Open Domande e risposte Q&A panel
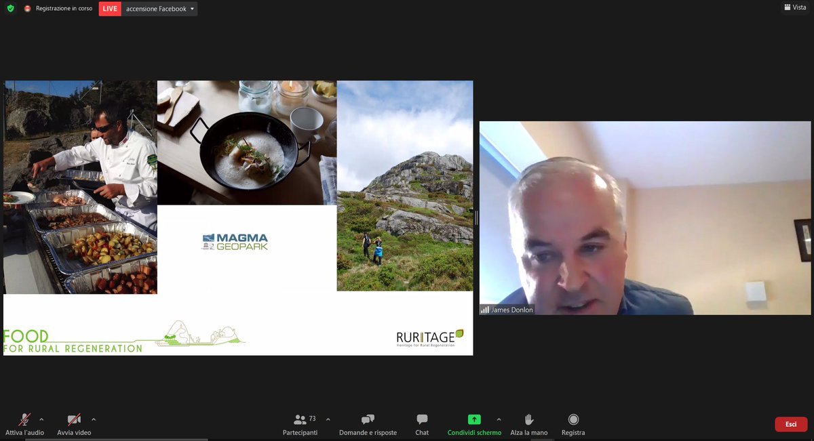The height and width of the screenshot is (441, 814). pos(368,425)
